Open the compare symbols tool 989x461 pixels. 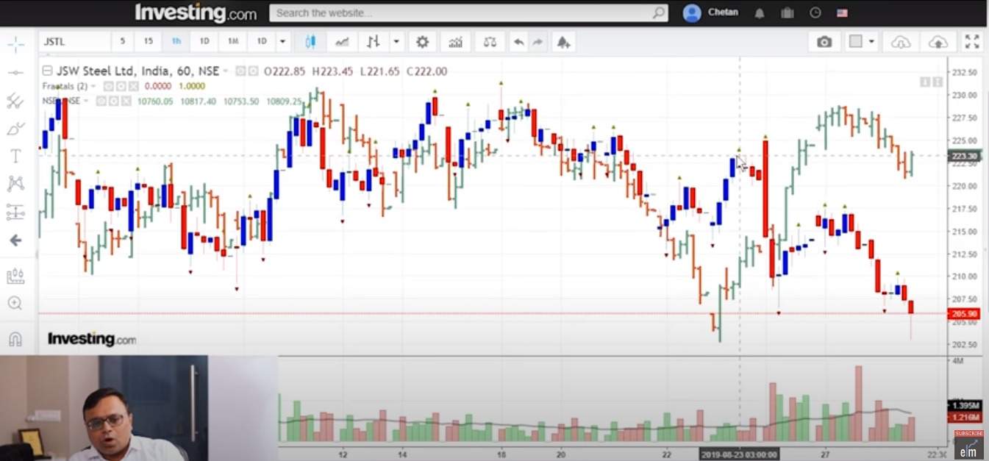click(489, 42)
